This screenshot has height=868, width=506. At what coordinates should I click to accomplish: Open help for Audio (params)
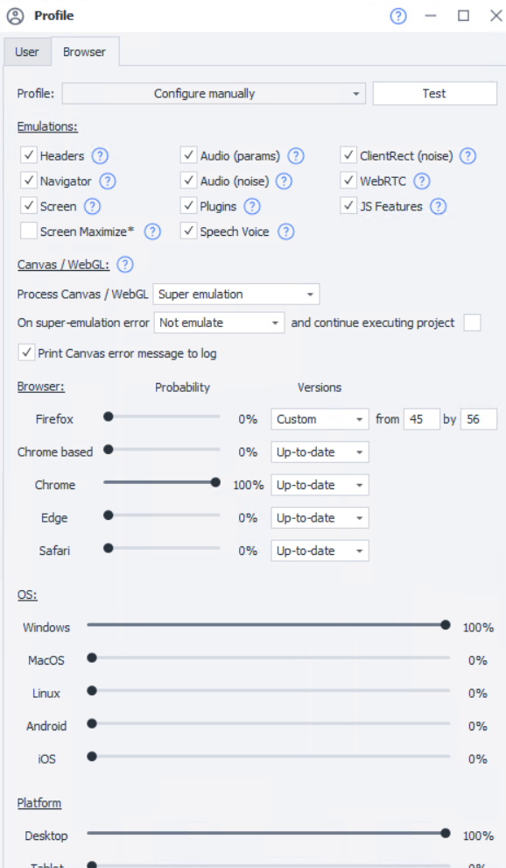296,156
